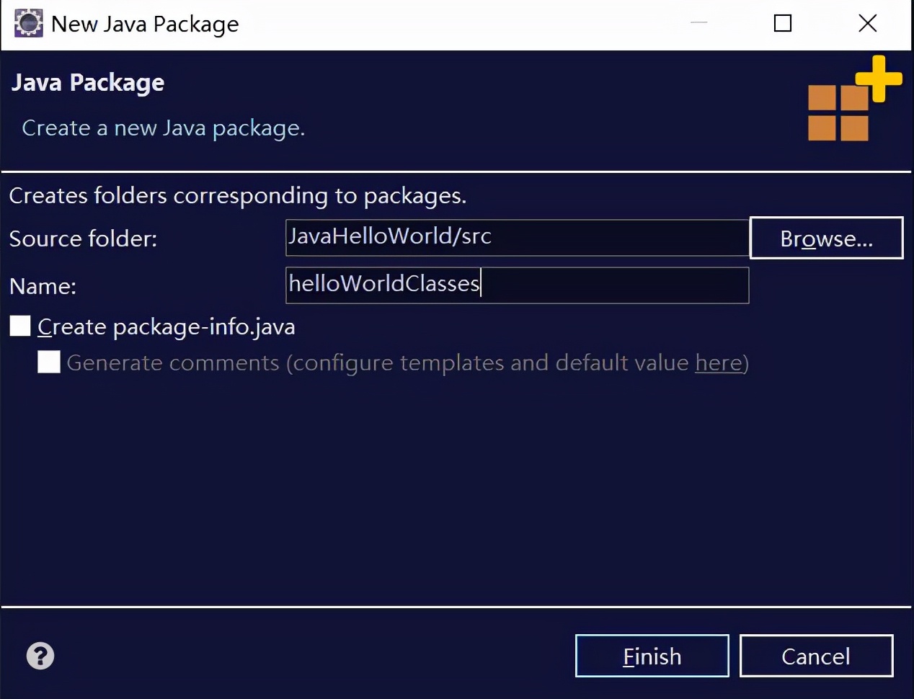The image size is (914, 699).
Task: Open the templates configuration via the here link
Action: pos(717,362)
